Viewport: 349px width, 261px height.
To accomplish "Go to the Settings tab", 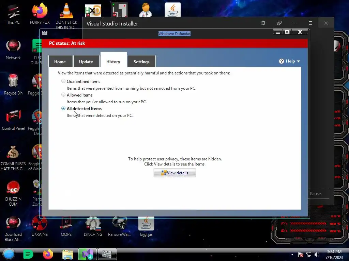I will (x=141, y=62).
